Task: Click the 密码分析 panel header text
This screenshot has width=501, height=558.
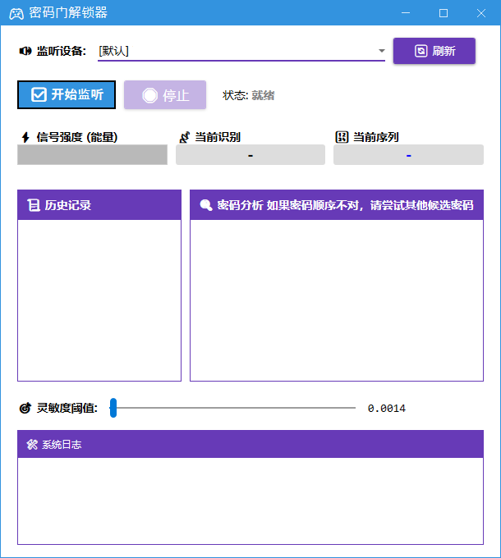Action: (x=345, y=205)
